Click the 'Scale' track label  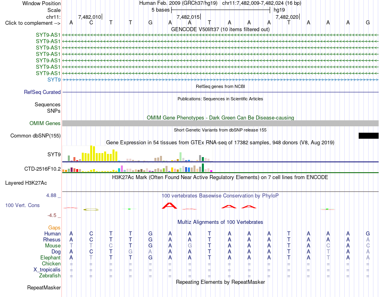(x=54, y=10)
